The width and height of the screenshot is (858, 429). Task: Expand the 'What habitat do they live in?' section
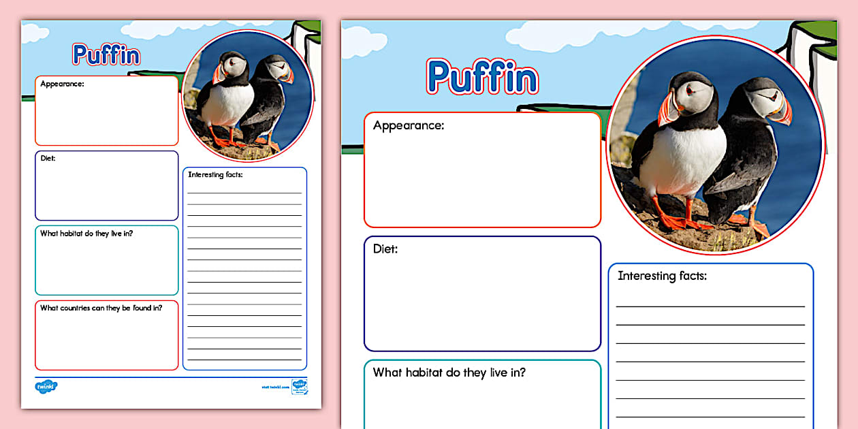(x=106, y=260)
